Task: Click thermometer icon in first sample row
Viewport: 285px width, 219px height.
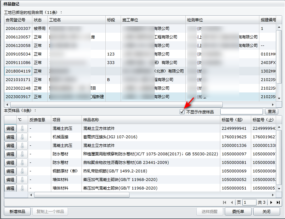Action: point(22,128)
